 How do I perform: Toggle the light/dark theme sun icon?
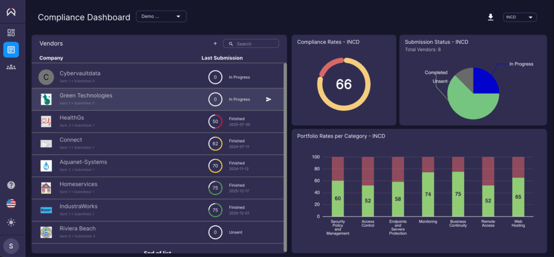click(x=11, y=222)
